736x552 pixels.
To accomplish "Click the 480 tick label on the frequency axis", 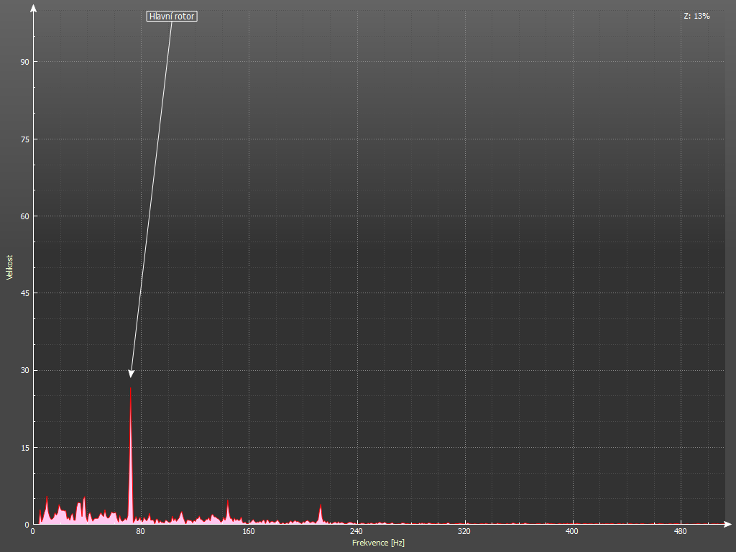I will (x=680, y=532).
